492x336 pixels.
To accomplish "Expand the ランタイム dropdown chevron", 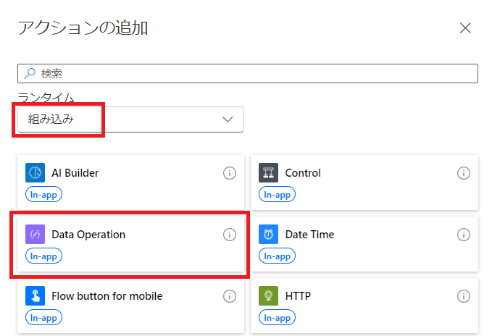I will coord(228,119).
